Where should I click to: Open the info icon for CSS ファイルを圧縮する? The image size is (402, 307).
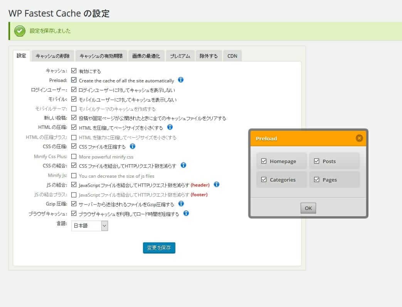coord(133,146)
